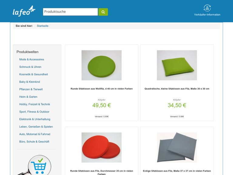Screen dimensions: 233x175
Task: View the gray square cushions image
Action: 177,147
